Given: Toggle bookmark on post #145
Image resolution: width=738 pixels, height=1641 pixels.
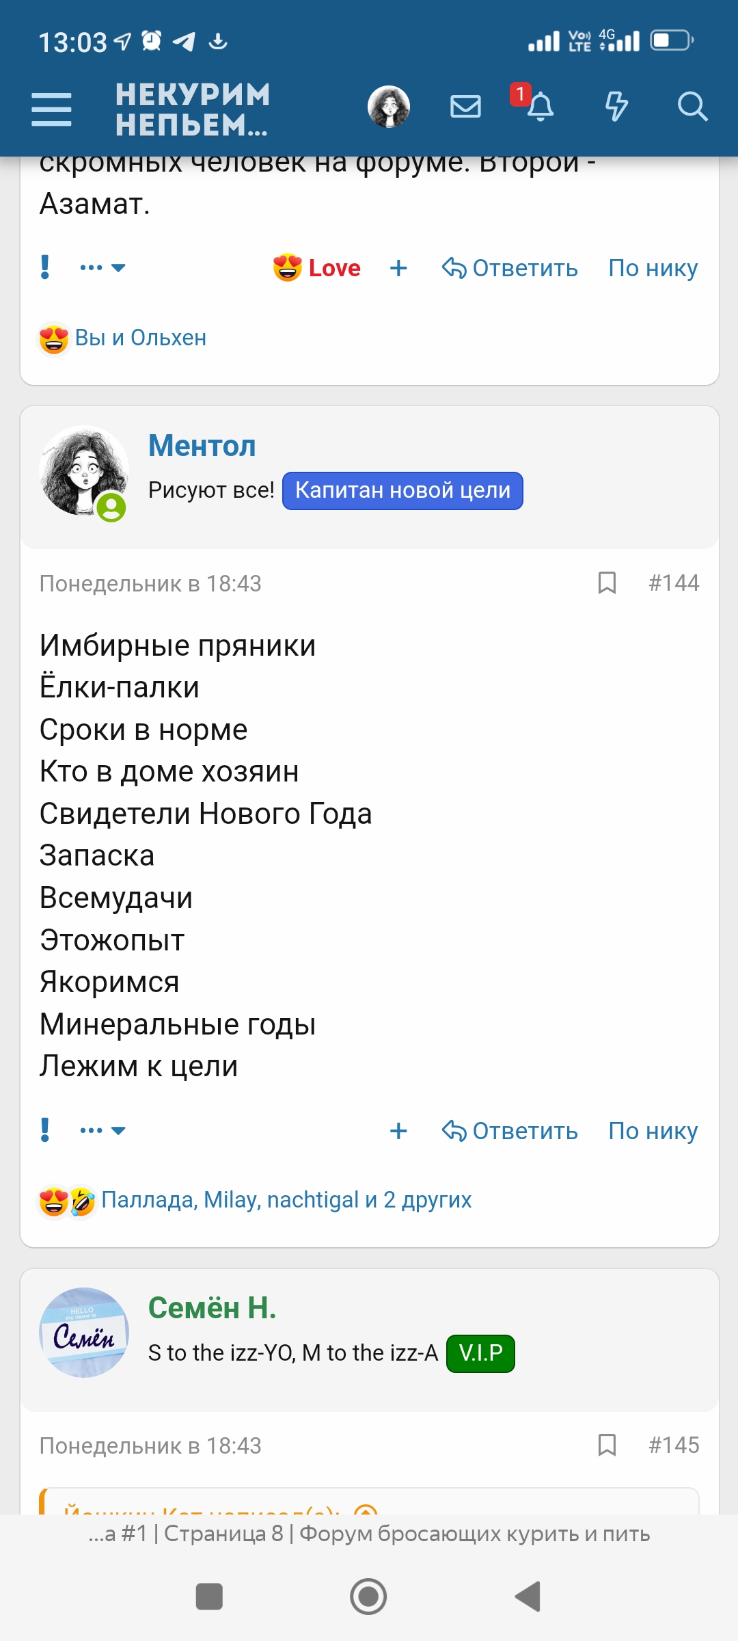Looking at the screenshot, I should point(607,1445).
